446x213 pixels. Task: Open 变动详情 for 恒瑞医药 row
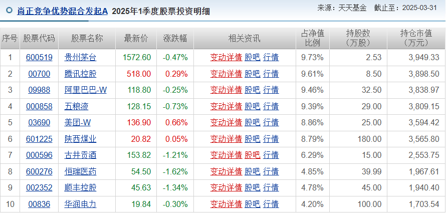[x=226, y=172]
